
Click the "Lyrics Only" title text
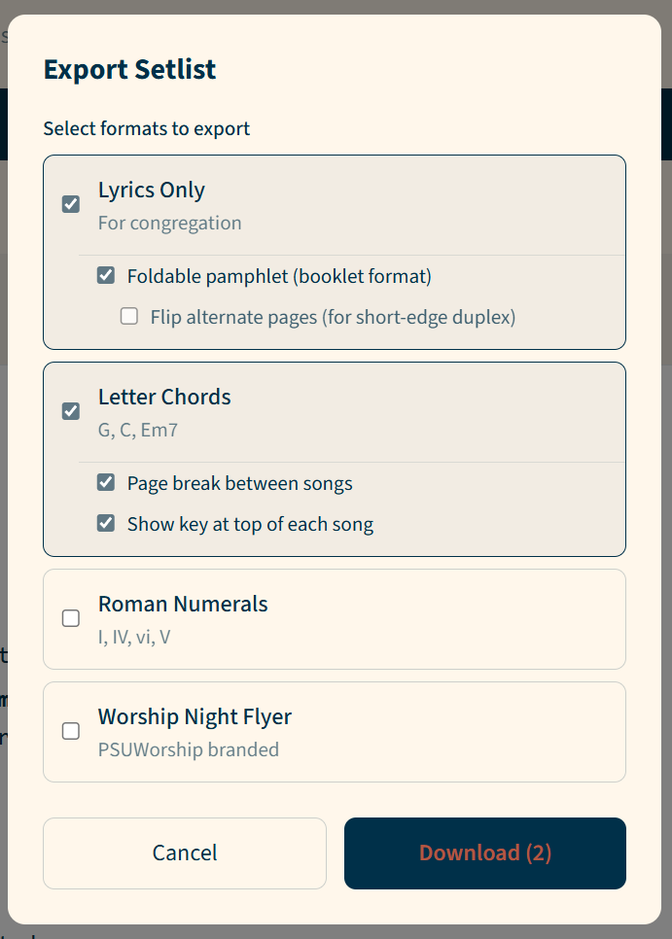(x=152, y=191)
